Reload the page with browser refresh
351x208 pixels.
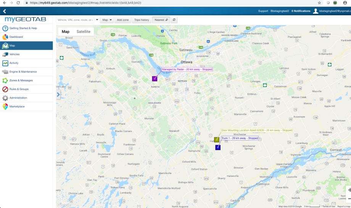[18, 3]
